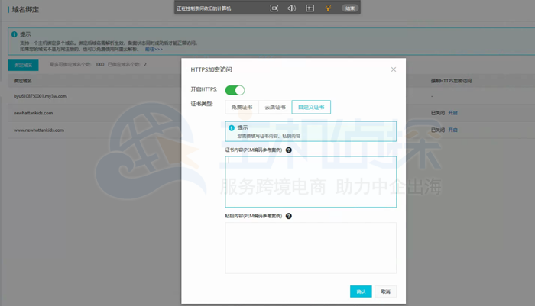
Task: Click 开启 link for www.newhattankids.com row
Action: (452, 130)
